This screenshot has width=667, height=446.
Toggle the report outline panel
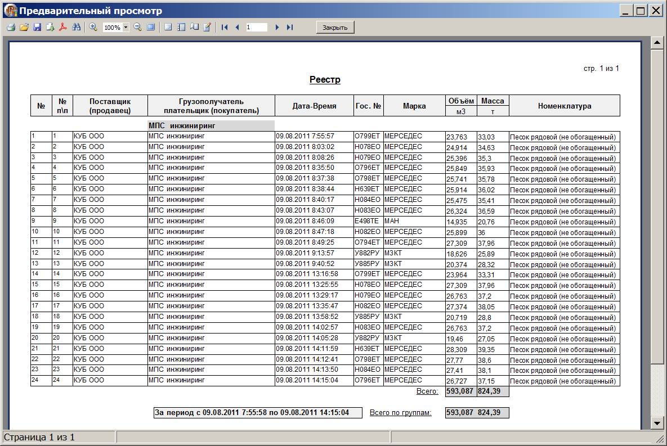point(168,27)
